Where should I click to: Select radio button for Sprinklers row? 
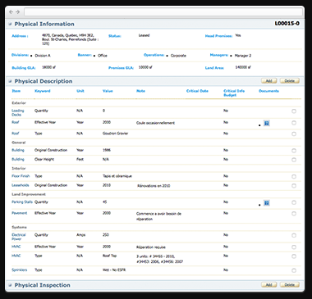point(294,270)
